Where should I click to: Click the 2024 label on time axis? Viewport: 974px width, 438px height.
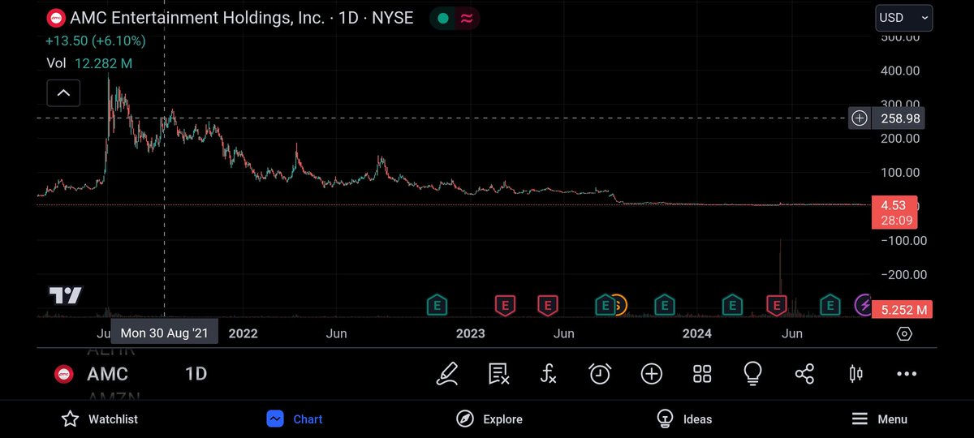[x=697, y=333]
